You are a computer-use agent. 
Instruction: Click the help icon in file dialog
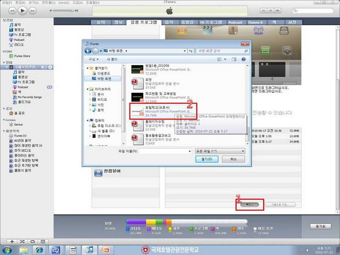pos(243,59)
